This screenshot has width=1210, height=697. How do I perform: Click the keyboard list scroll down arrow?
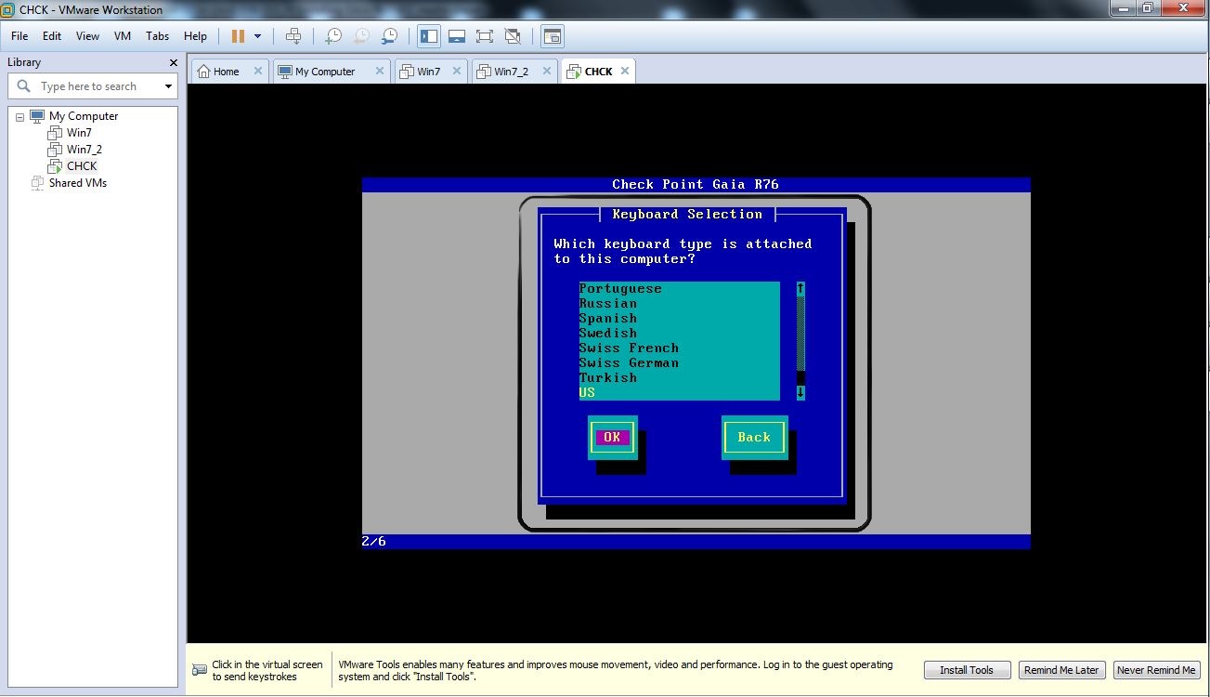click(800, 393)
